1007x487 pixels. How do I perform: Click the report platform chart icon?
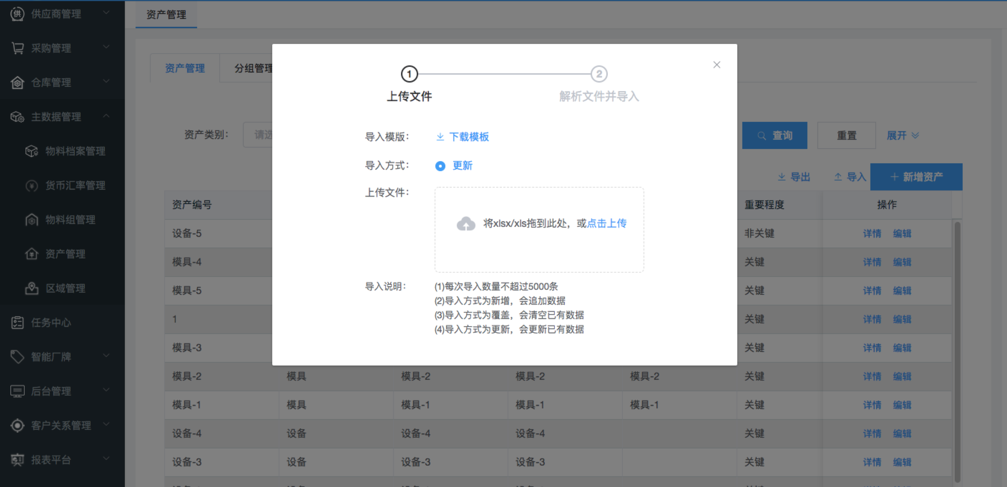[17, 459]
